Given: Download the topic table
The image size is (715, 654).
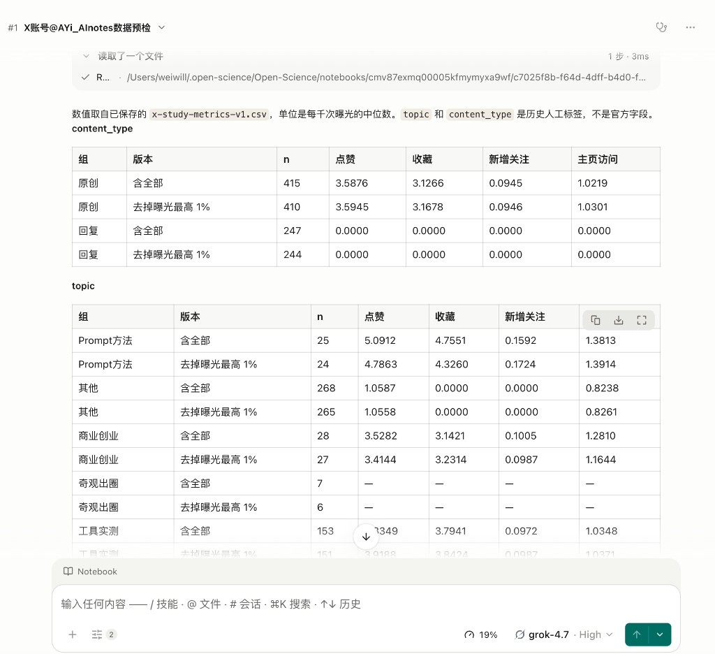Looking at the screenshot, I should [619, 320].
